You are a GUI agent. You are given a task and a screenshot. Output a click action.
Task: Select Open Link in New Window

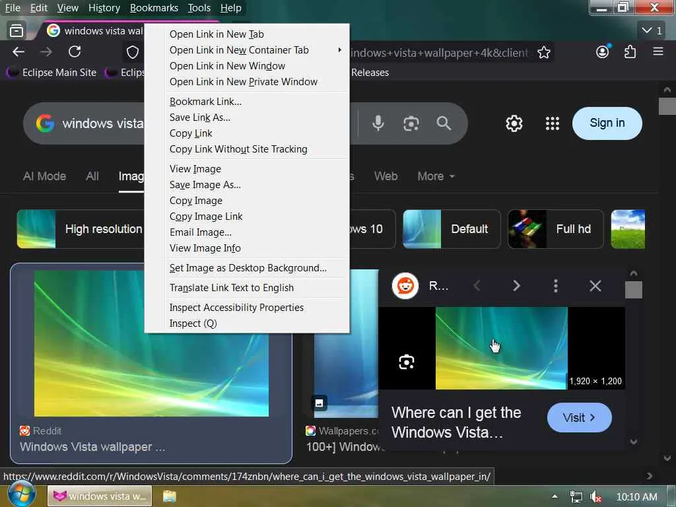coord(247,66)
